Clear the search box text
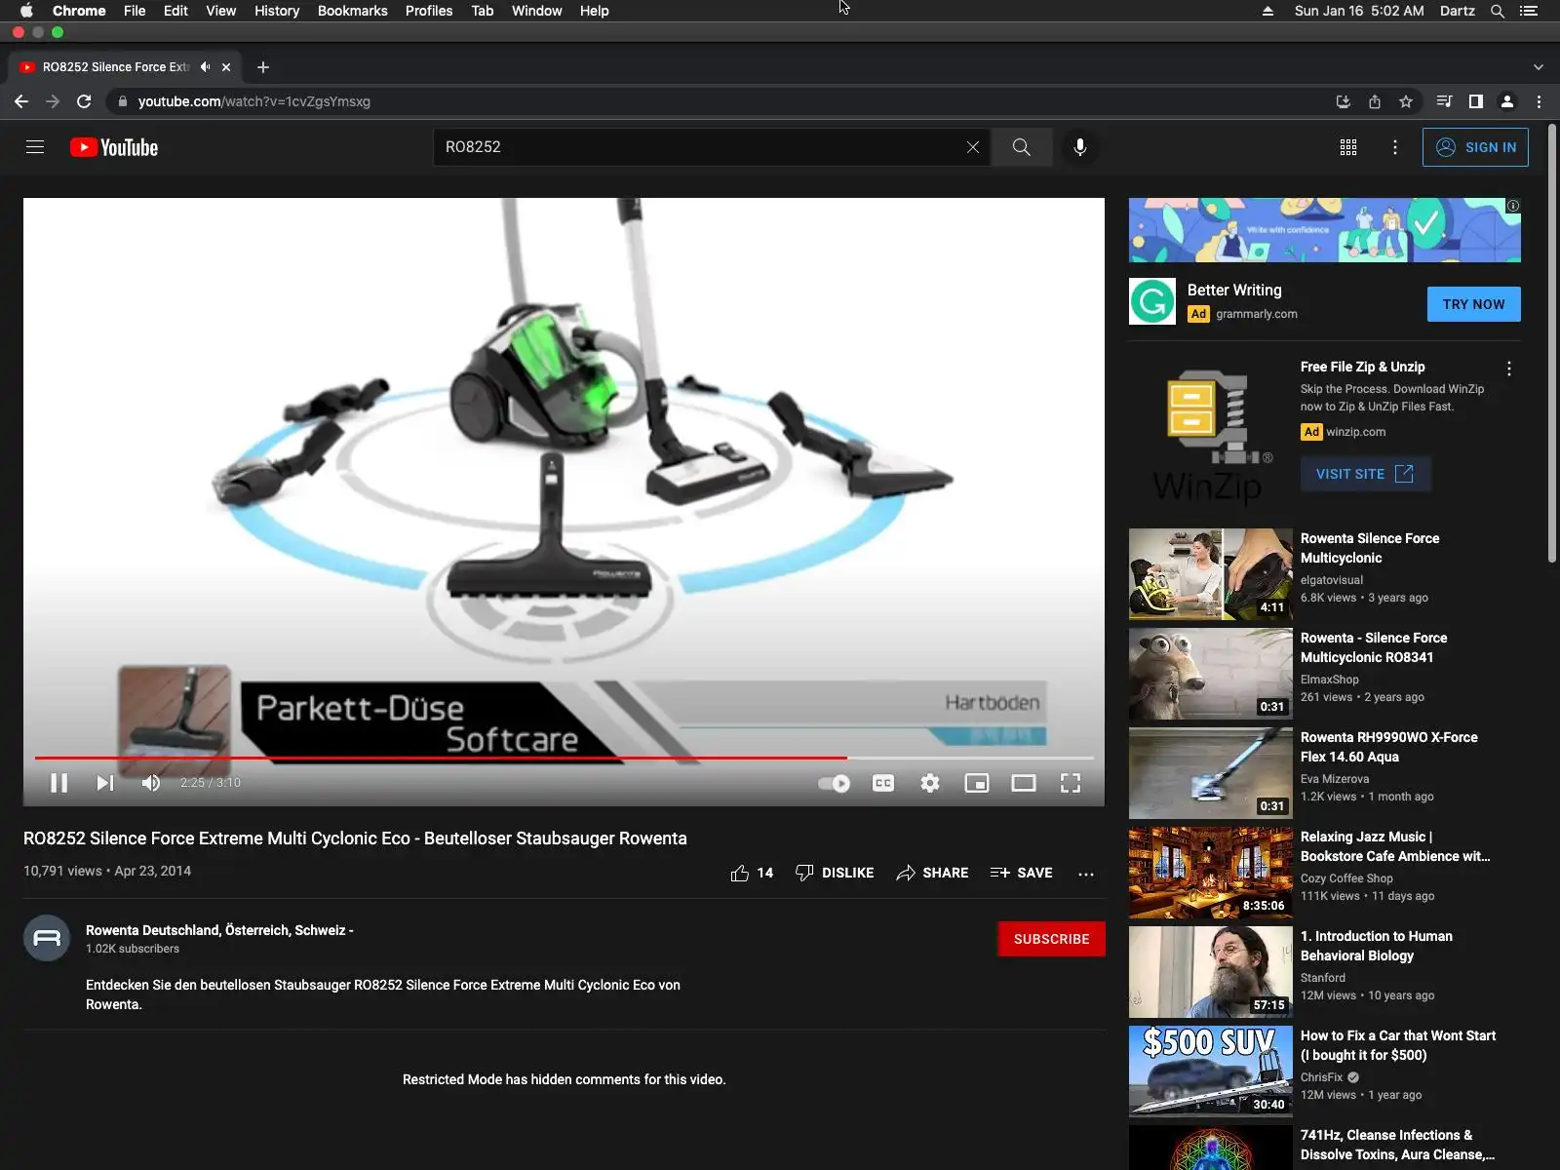 [973, 147]
